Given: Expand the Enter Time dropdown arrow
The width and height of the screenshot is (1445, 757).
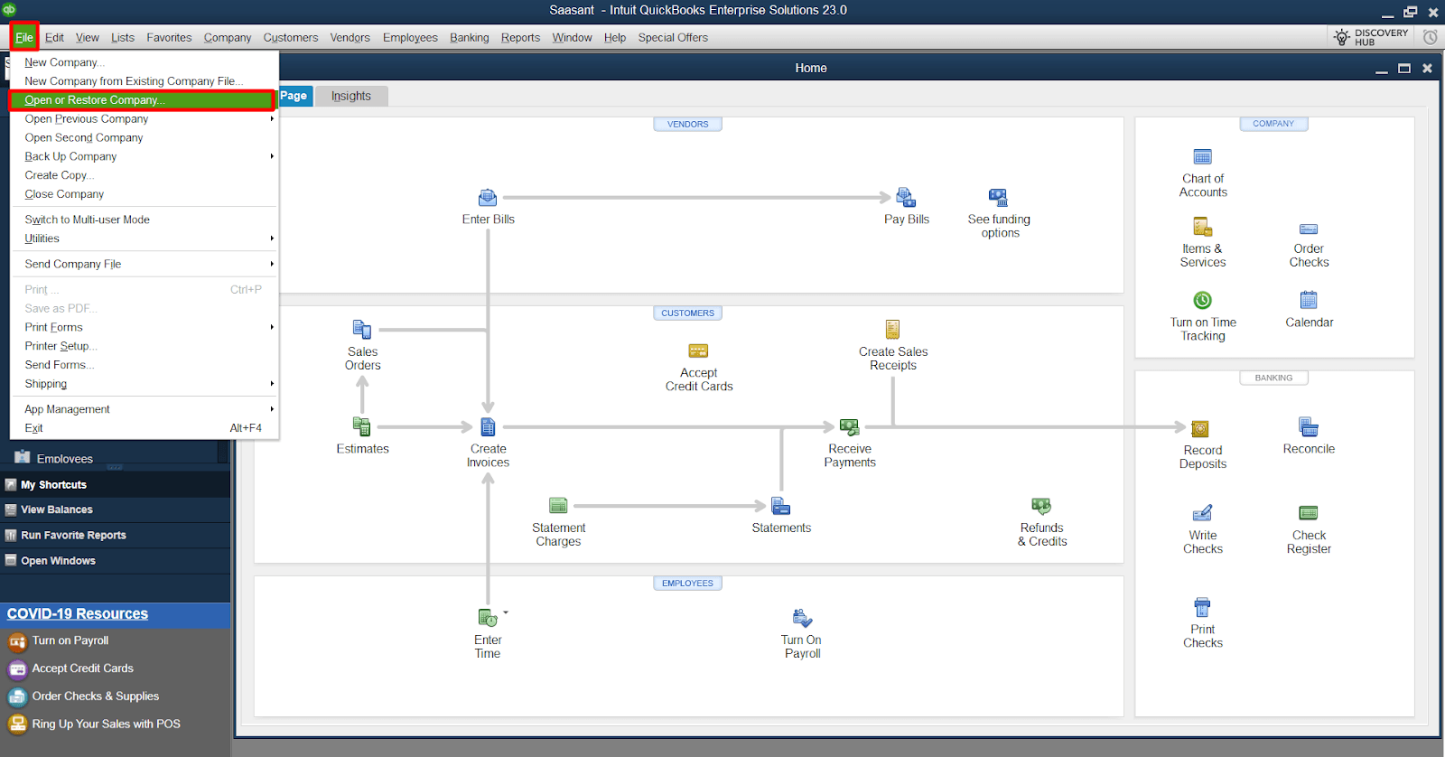Looking at the screenshot, I should (506, 612).
